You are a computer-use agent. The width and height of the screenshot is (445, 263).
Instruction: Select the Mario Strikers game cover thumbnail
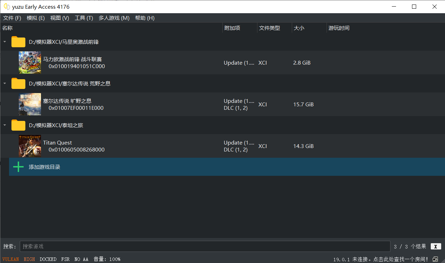30,63
